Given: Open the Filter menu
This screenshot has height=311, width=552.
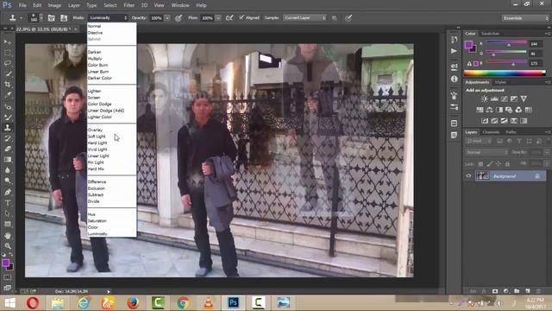Looking at the screenshot, I should [129, 5].
